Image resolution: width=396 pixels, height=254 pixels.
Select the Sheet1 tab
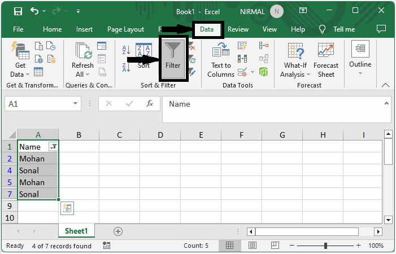tap(76, 231)
